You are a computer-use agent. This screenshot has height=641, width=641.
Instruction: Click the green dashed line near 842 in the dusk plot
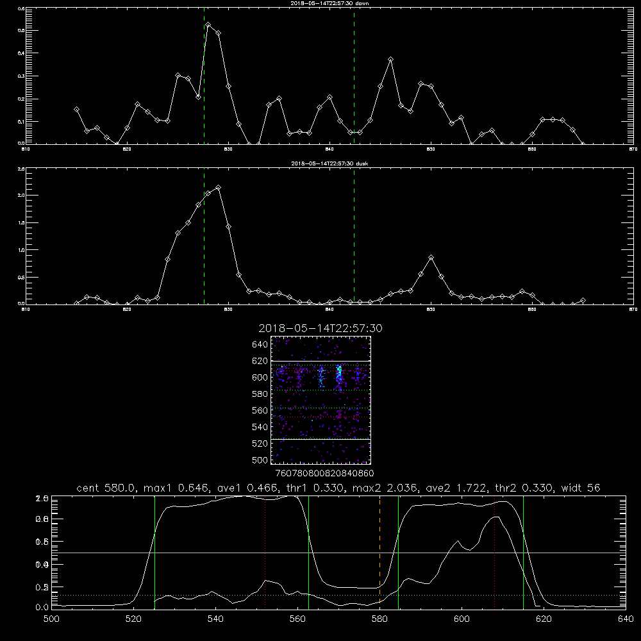(x=354, y=237)
